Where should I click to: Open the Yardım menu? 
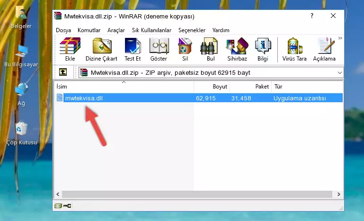pyautogui.click(x=221, y=30)
